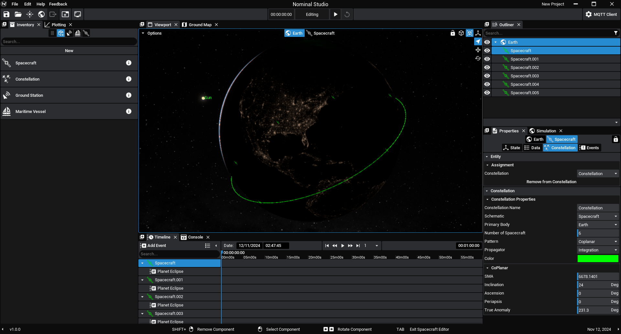Click Remove from Constellation button
Image resolution: width=621 pixels, height=334 pixels.
[x=551, y=182]
